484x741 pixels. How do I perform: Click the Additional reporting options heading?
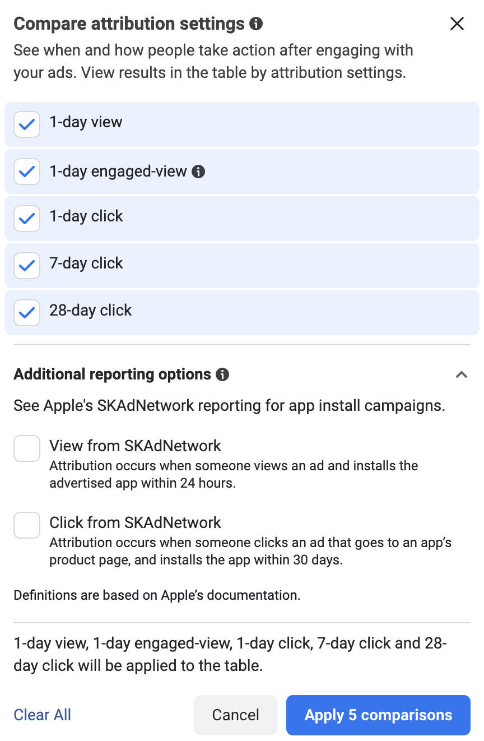point(112,374)
